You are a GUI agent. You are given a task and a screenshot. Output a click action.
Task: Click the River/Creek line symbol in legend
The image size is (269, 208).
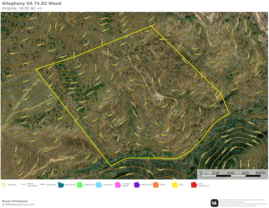point(42,184)
